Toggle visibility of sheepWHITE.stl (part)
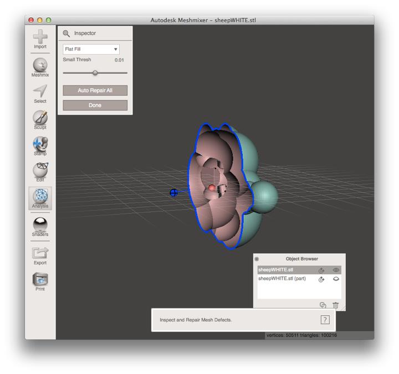Screen dimensions: 399x374 [335, 279]
